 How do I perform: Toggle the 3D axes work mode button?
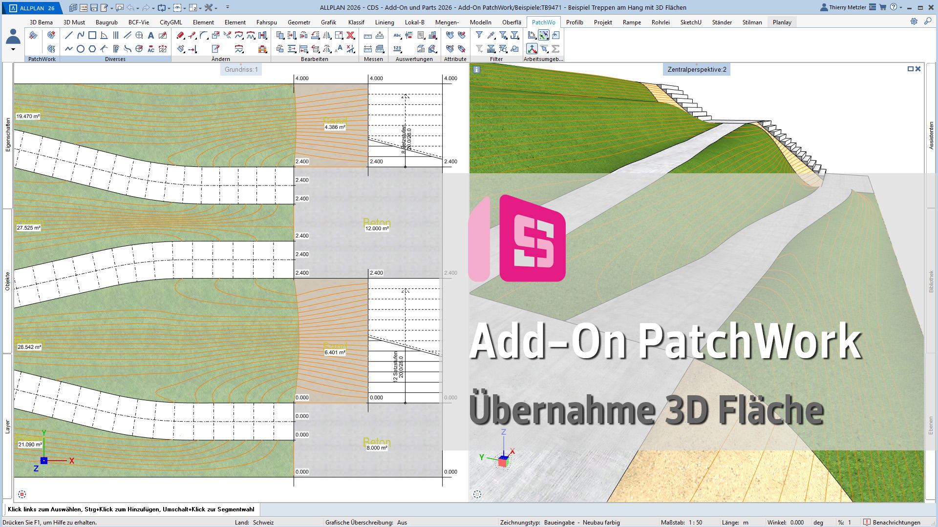532,49
